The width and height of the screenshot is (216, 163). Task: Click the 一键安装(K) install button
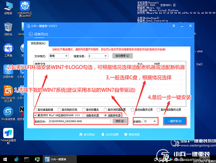[175, 121]
